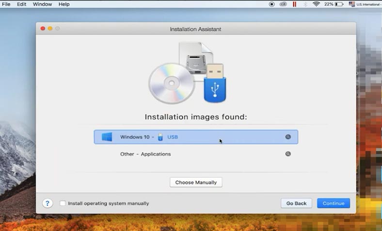Click the large blue USB stick illustration
382x231 pixels.
pyautogui.click(x=215, y=83)
